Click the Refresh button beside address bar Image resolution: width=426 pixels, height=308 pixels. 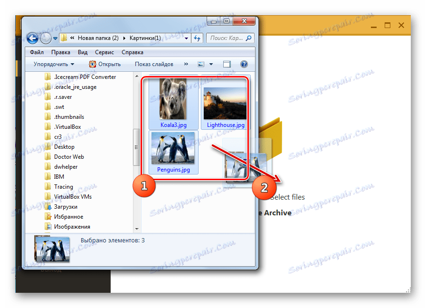(197, 38)
